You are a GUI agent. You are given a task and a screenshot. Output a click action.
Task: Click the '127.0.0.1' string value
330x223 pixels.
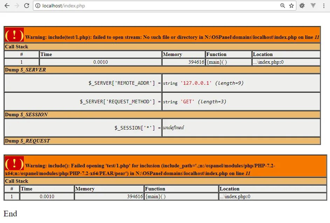(196, 83)
